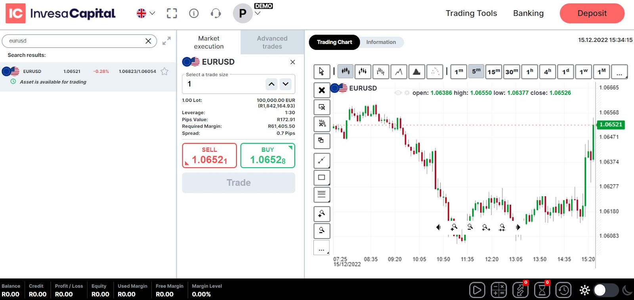Set chart timeframe to 5m
Viewport: 634px width, 300px height.
(x=476, y=71)
